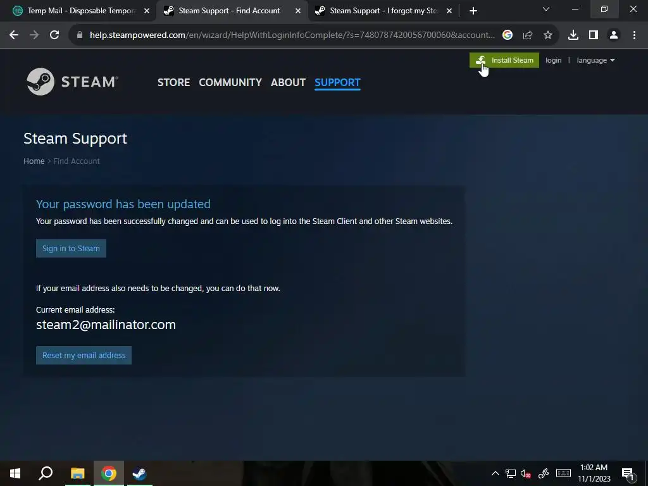The width and height of the screenshot is (648, 486).
Task: Open the STORE menu
Action: tap(173, 82)
